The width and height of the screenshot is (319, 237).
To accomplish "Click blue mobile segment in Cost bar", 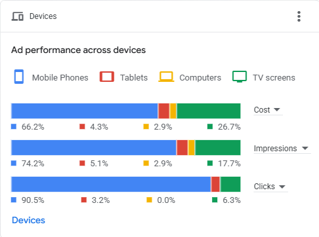I will coord(85,111).
